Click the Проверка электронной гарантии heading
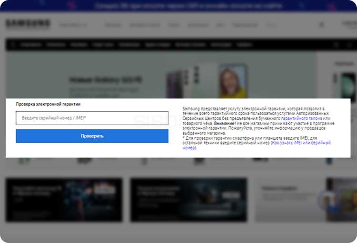Image resolution: width=357 pixels, height=243 pixels. (48, 104)
